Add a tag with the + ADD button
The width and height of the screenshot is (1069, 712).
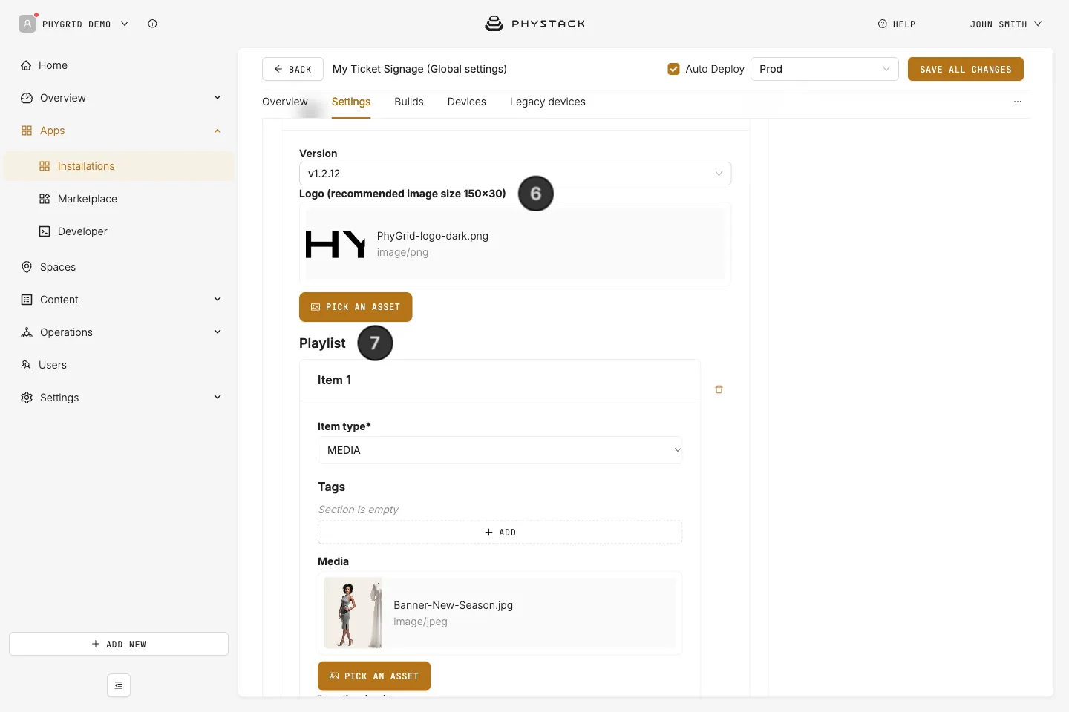click(x=500, y=533)
